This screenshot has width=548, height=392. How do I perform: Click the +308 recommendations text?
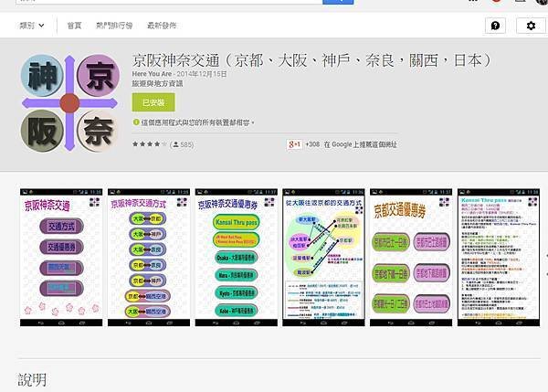click(x=312, y=144)
